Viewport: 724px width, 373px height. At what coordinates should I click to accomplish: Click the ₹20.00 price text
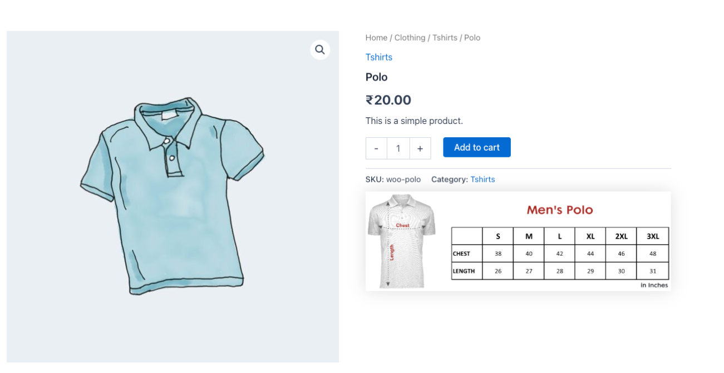(388, 100)
